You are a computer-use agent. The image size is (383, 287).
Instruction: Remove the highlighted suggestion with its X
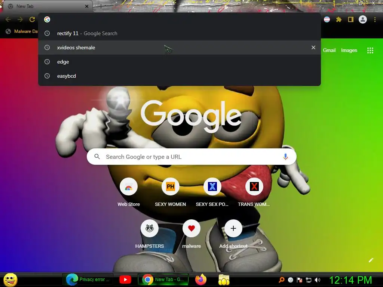click(313, 47)
